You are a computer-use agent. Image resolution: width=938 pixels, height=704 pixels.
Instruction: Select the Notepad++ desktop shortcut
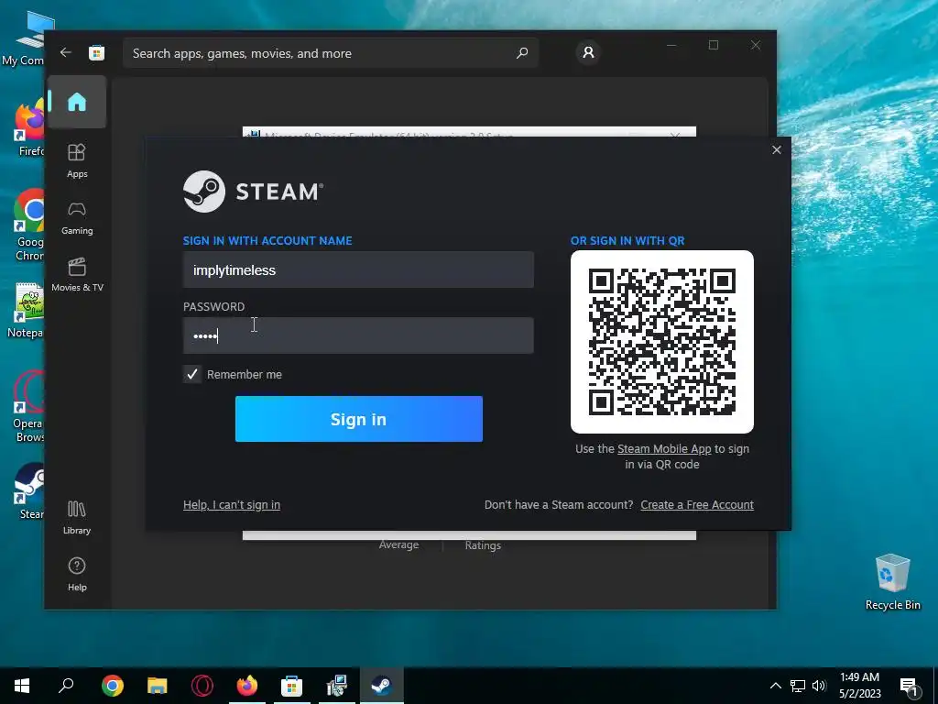(26, 311)
